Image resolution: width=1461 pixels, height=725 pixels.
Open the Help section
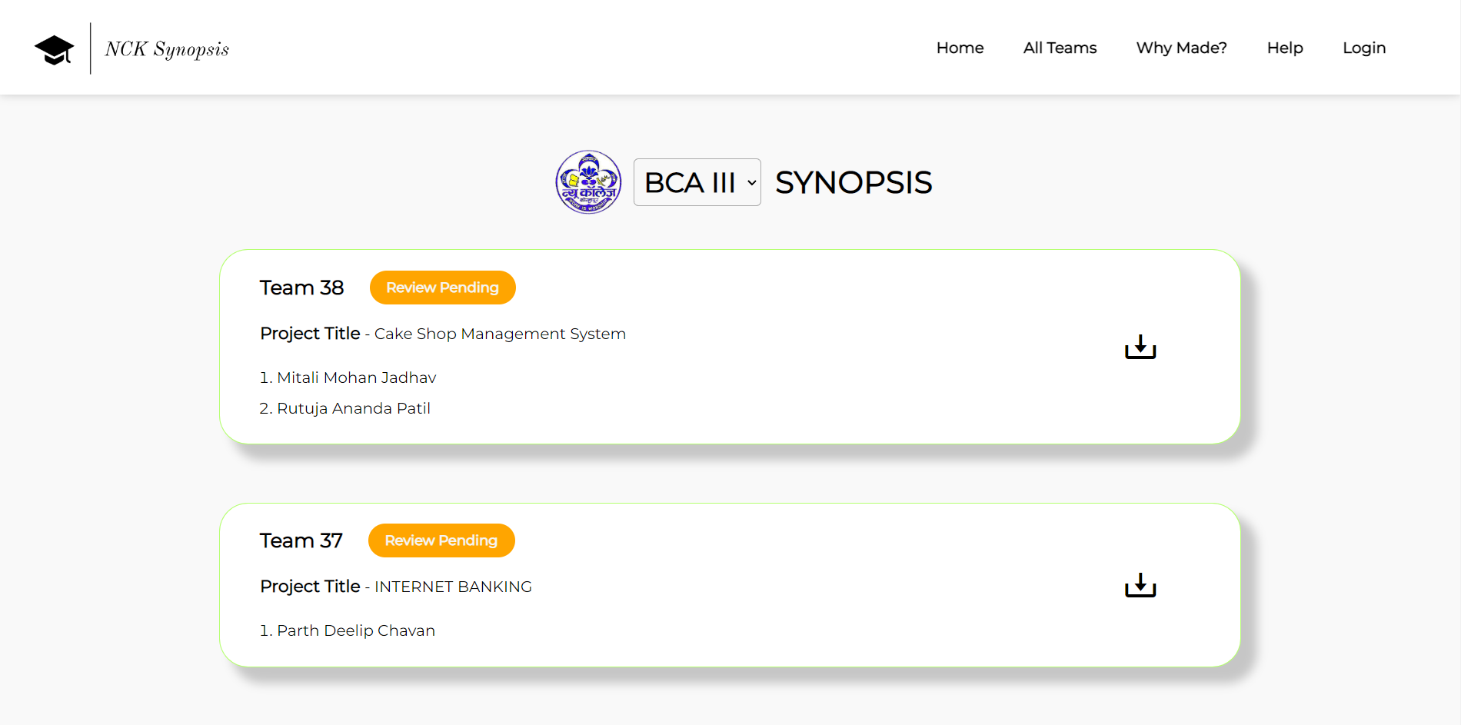point(1283,48)
